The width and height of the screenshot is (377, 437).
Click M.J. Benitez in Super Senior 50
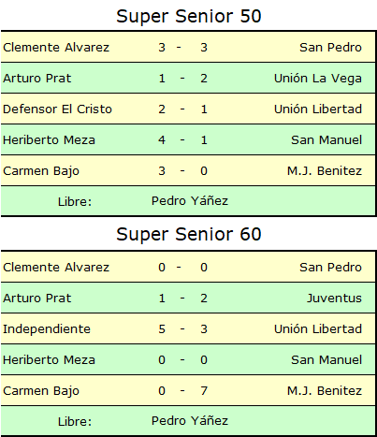pos(325,171)
